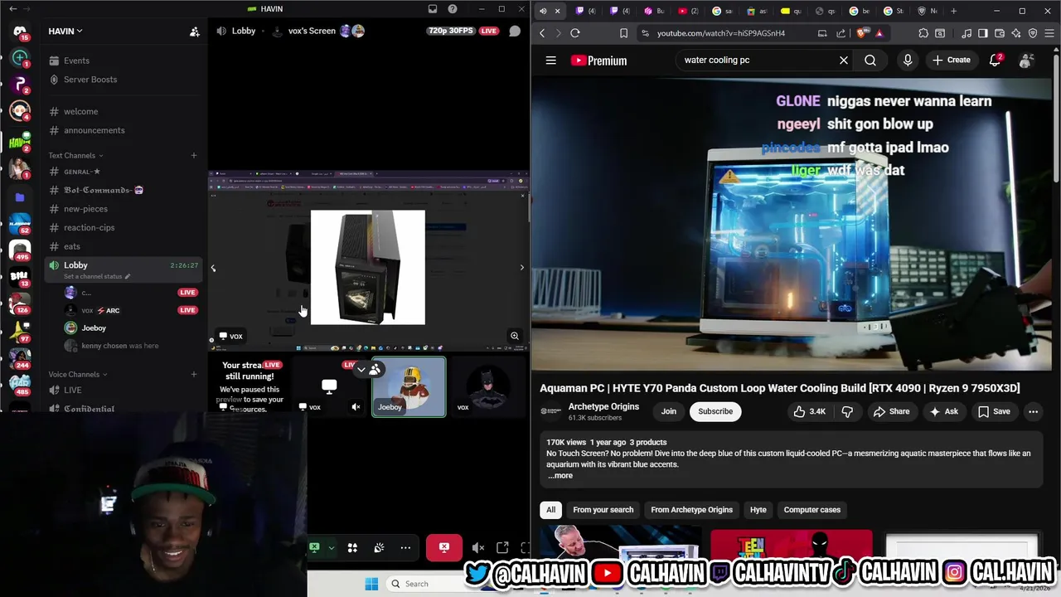Share the Aquaman PC video
Viewport: 1061px width, 597px height.
(891, 411)
